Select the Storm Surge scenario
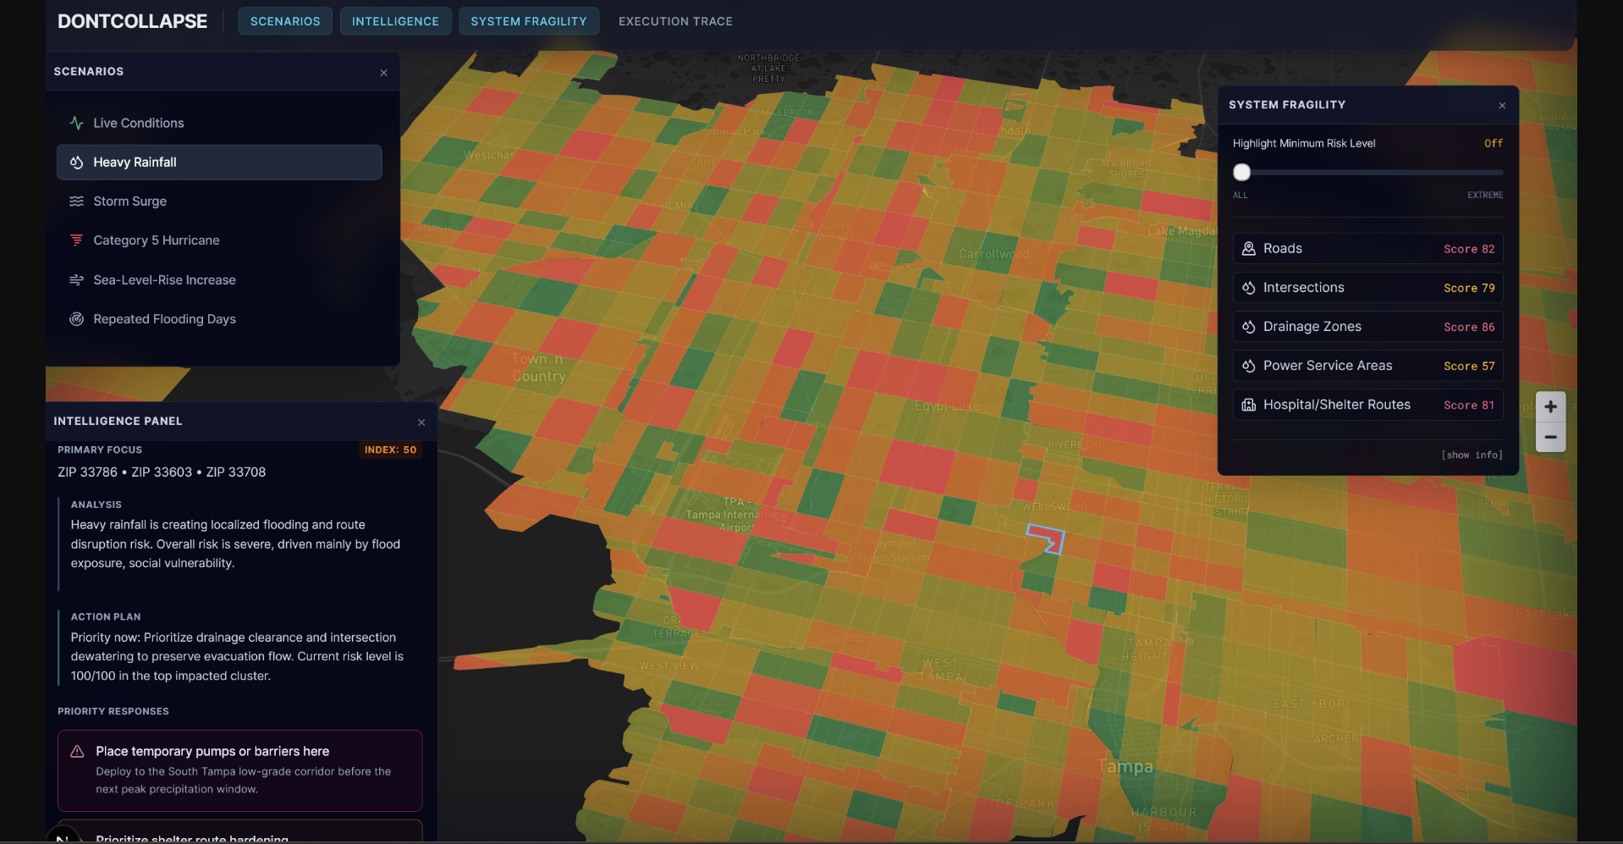Image resolution: width=1623 pixels, height=844 pixels. click(x=219, y=201)
